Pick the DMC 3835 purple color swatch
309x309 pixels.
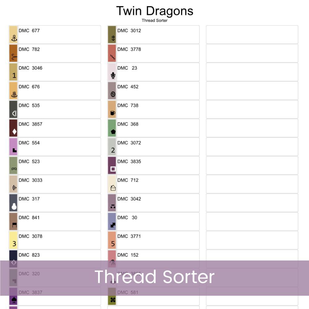pos(112,165)
